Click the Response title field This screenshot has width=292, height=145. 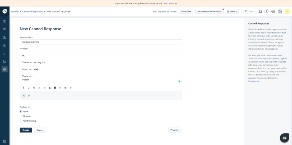[100, 42]
